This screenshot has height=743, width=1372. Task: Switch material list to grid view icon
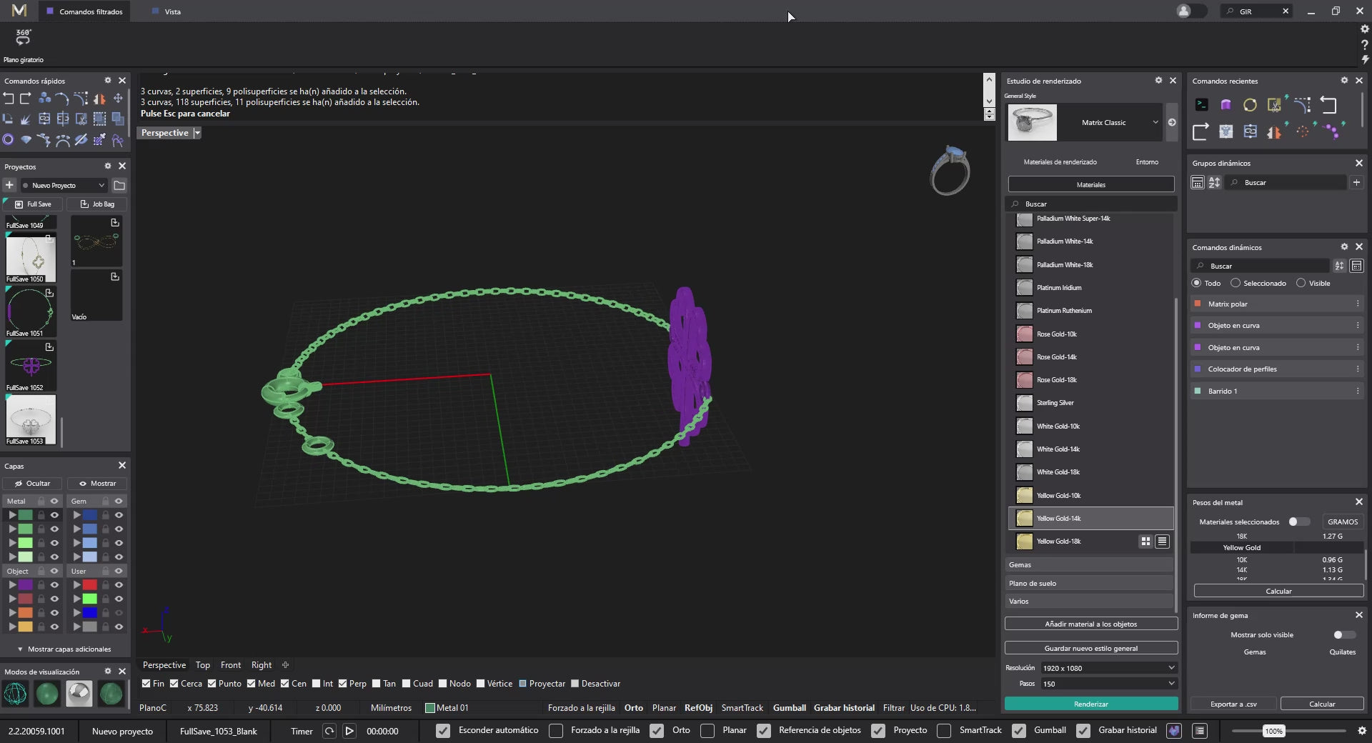click(x=1145, y=542)
